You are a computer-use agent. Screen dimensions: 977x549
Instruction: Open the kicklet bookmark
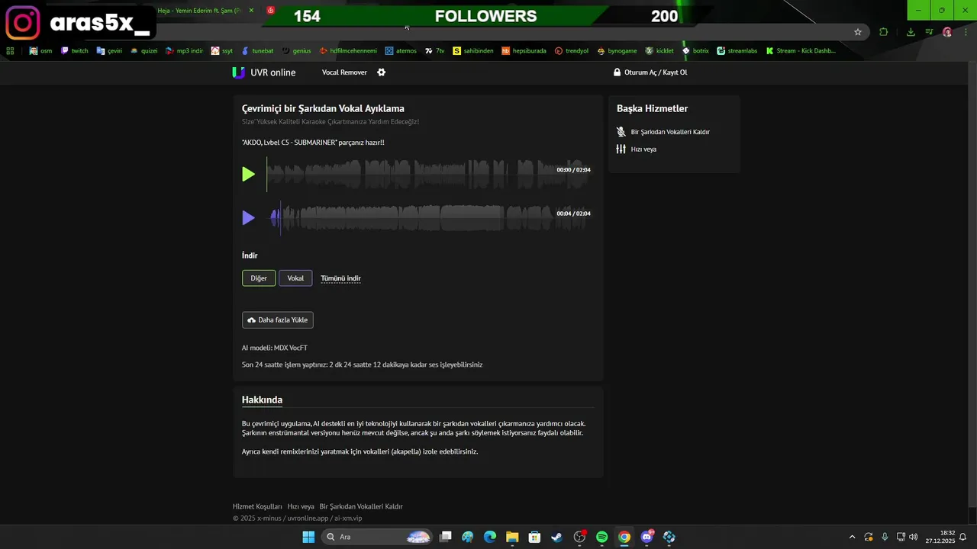pyautogui.click(x=659, y=51)
